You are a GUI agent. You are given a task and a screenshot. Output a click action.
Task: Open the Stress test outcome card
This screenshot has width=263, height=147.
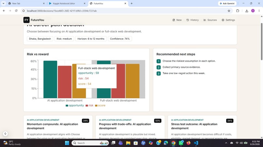202,127
